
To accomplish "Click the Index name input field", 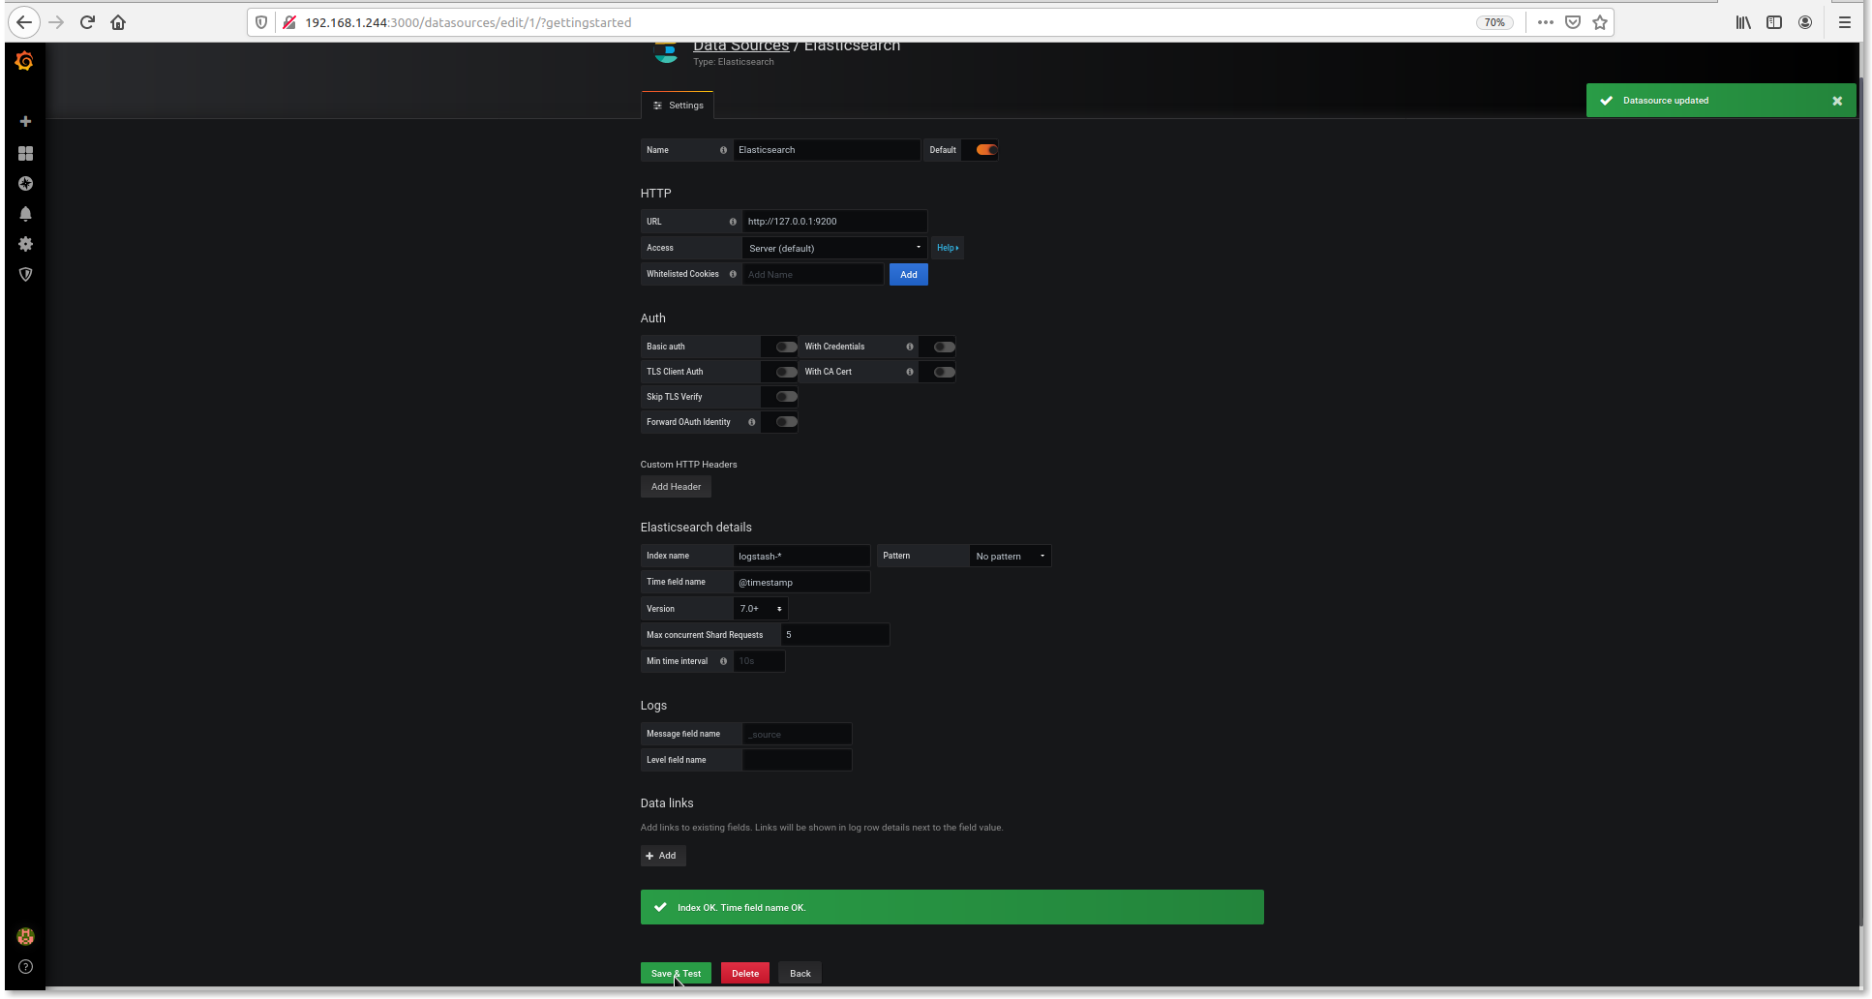I will [801, 556].
